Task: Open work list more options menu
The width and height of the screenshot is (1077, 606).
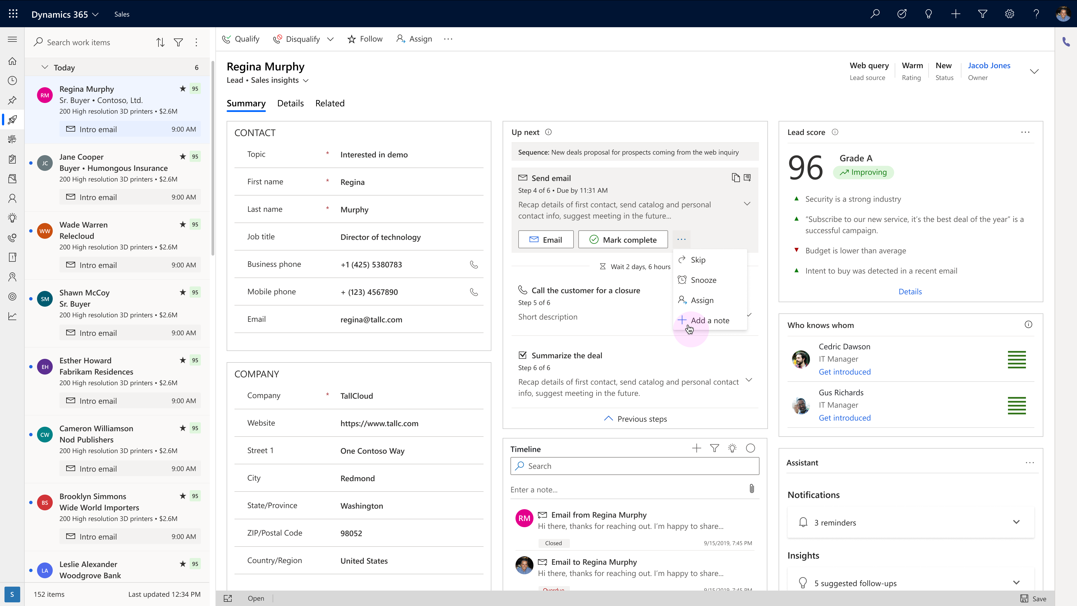Action: click(x=196, y=42)
